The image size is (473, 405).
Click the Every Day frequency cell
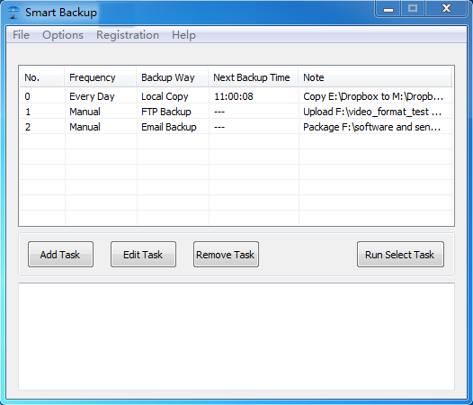(92, 96)
